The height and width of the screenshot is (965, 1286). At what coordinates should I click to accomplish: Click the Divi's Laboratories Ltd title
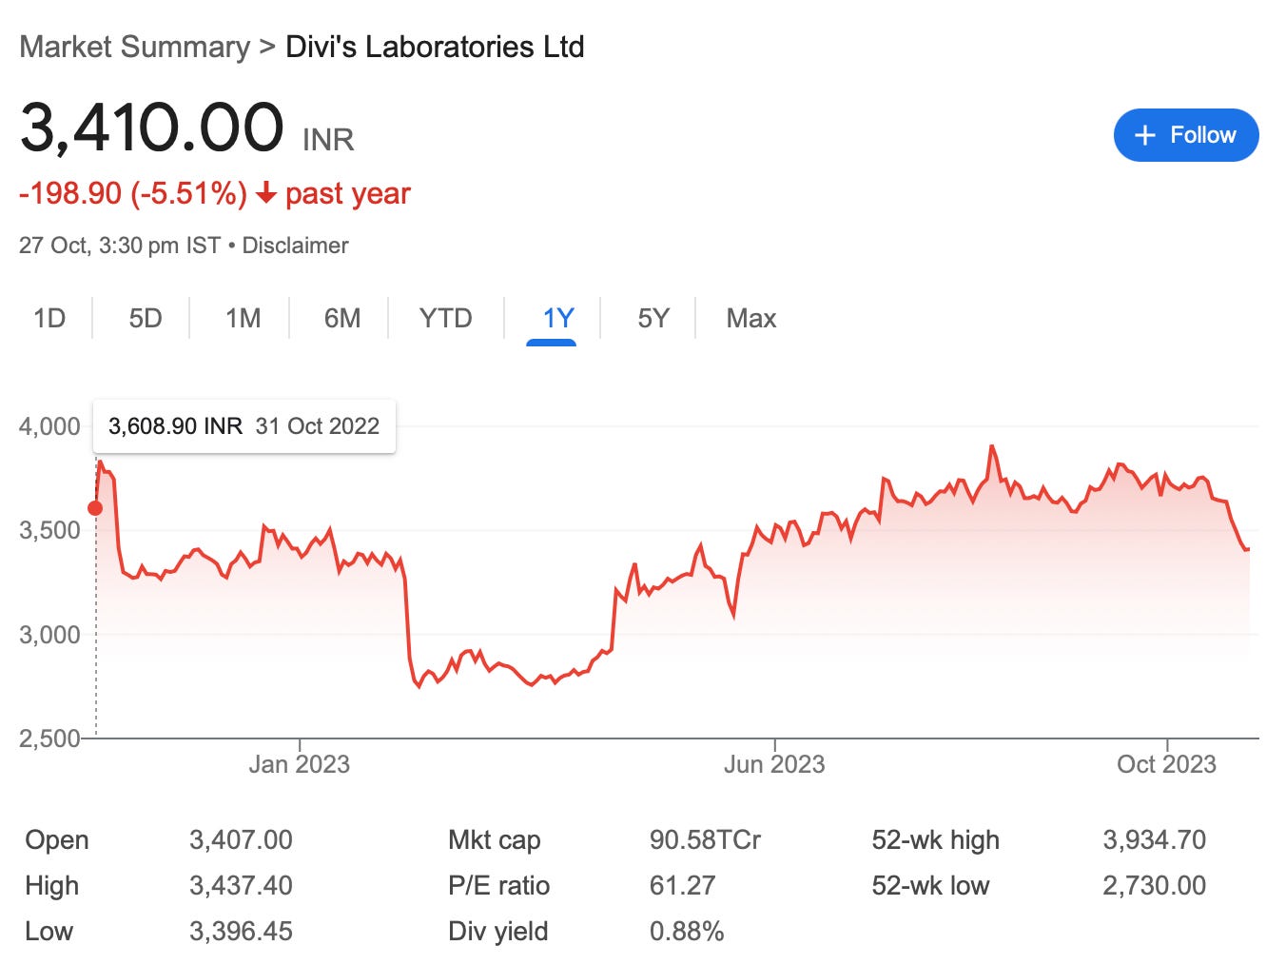point(435,47)
